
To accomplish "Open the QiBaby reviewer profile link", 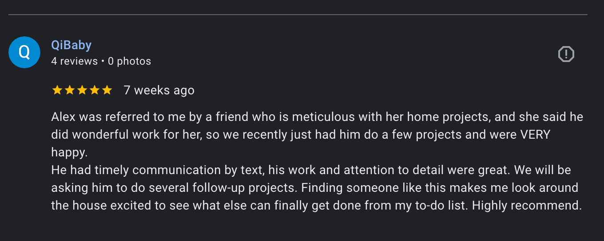I will tap(72, 45).
